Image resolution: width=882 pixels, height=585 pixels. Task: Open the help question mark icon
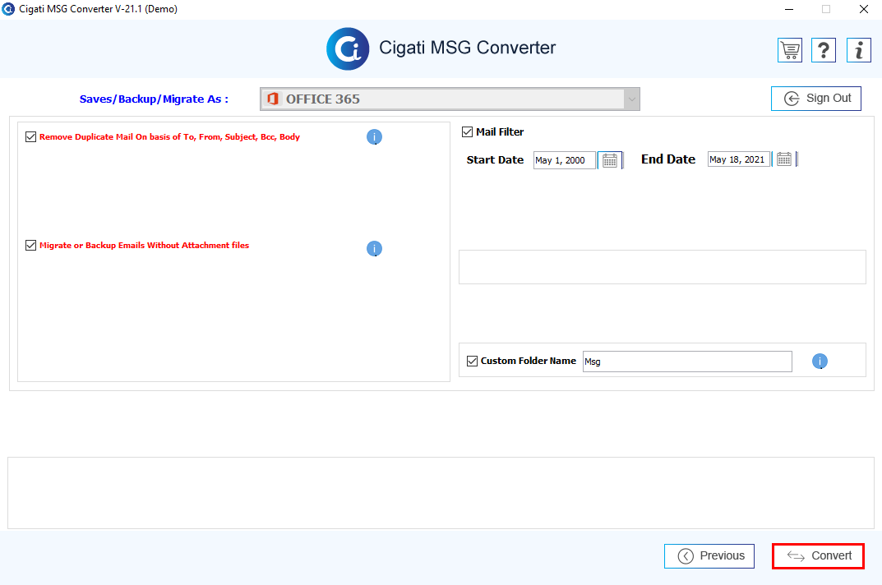tap(824, 50)
